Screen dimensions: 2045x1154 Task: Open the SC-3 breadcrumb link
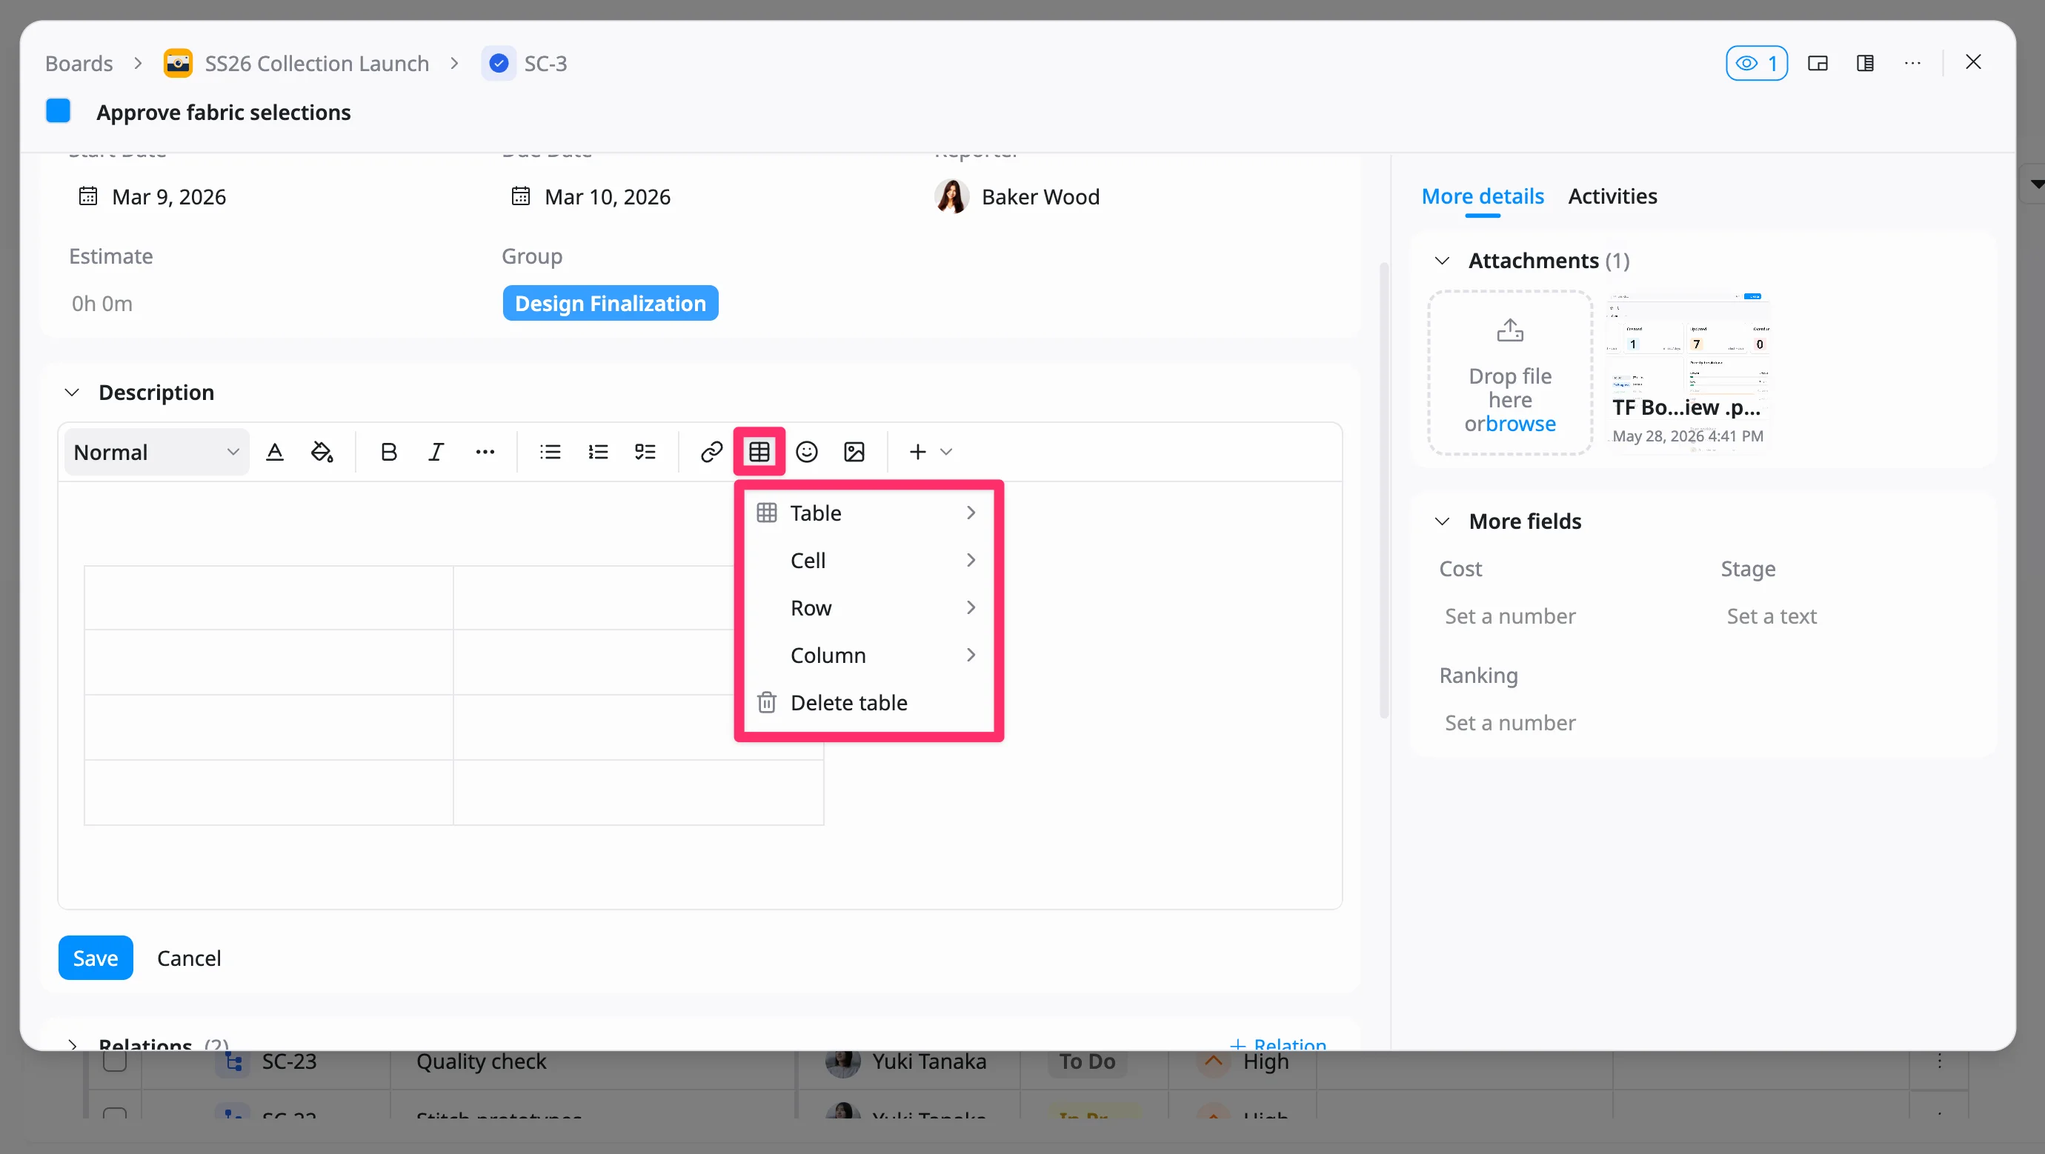click(x=545, y=64)
